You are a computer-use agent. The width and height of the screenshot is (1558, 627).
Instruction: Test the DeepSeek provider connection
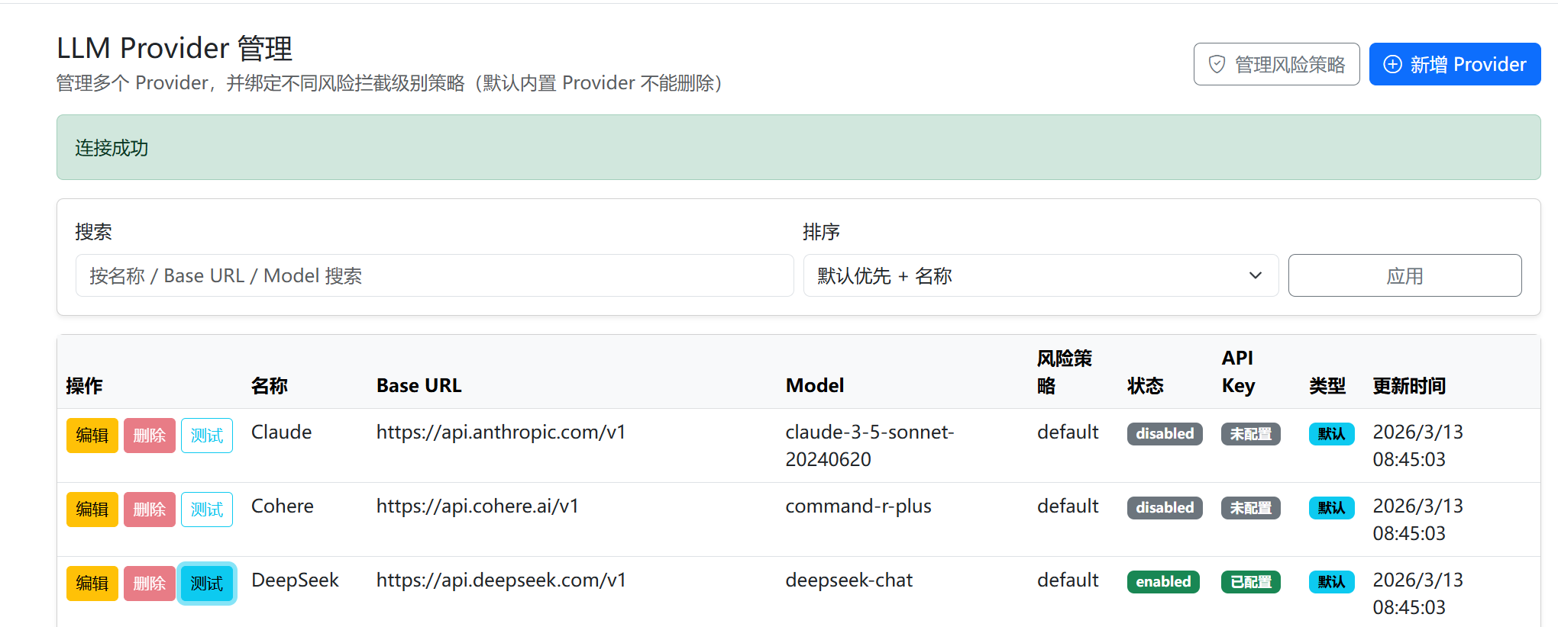point(207,584)
